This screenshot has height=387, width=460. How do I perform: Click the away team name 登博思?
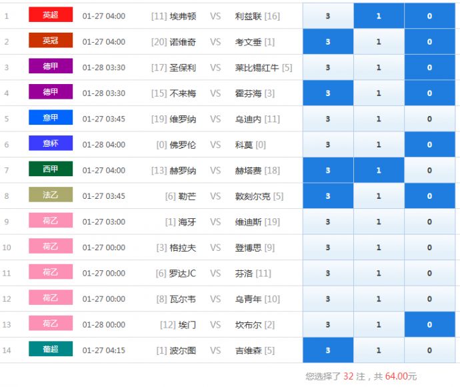coord(249,248)
